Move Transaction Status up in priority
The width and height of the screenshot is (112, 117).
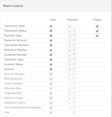74,31
